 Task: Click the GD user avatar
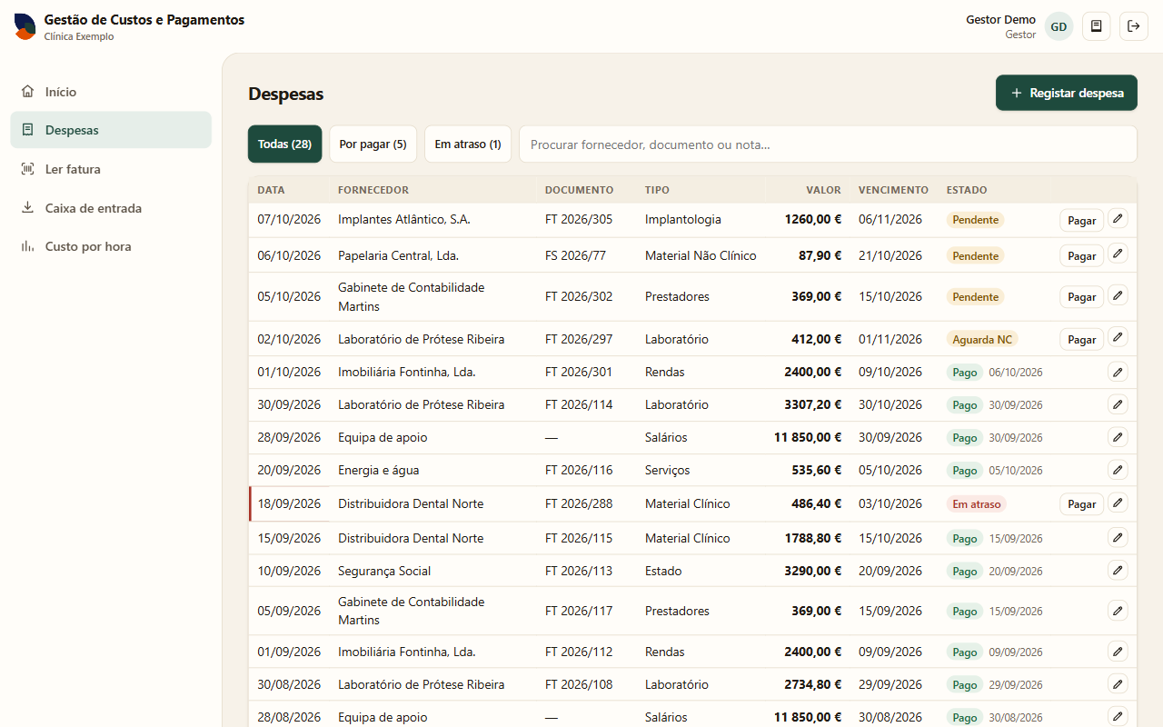(x=1059, y=26)
